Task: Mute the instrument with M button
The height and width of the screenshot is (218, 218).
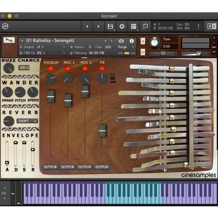Action: 143,52
